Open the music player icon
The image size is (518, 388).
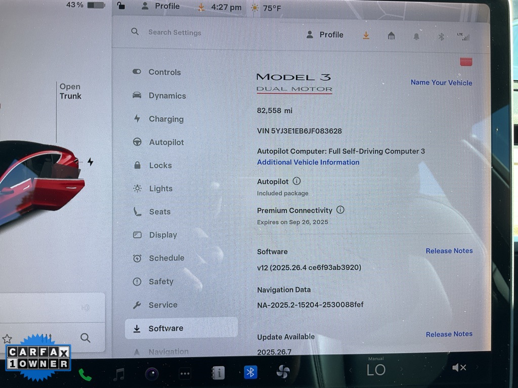click(x=119, y=374)
